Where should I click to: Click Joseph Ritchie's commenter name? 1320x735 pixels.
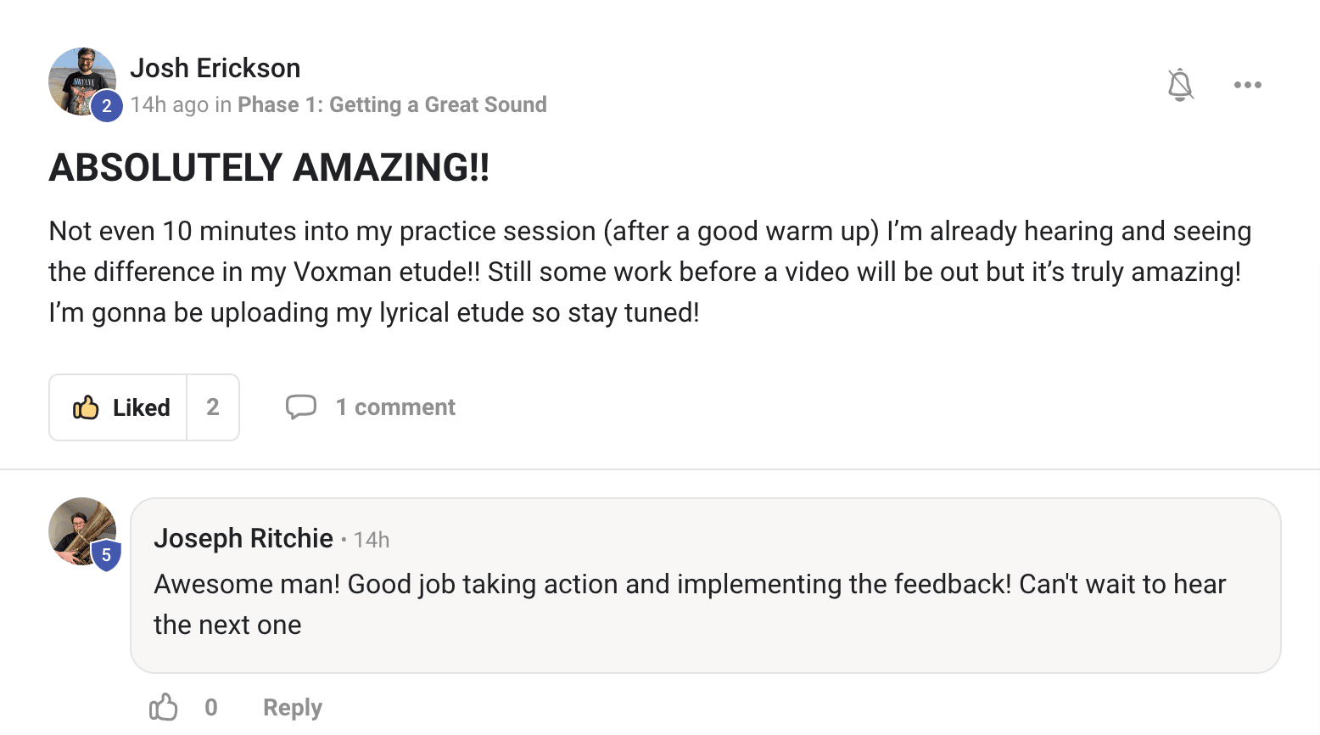pos(243,538)
